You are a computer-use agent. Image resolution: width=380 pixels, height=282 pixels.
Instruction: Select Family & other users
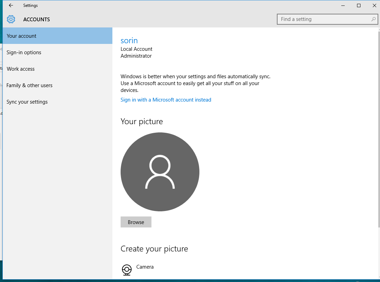29,85
